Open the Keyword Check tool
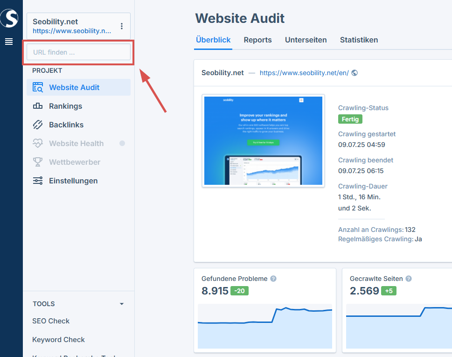 click(x=58, y=340)
